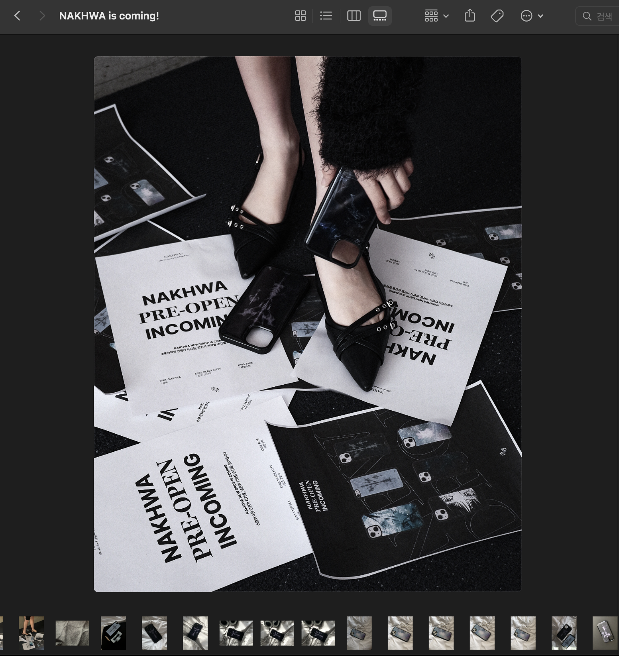The height and width of the screenshot is (656, 619).
Task: Open the ellipsis action menu
Action: [532, 16]
